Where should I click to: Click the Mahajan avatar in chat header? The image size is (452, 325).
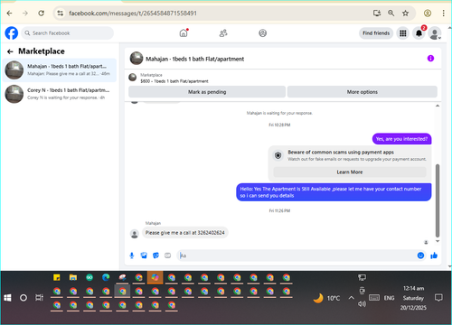[137, 59]
